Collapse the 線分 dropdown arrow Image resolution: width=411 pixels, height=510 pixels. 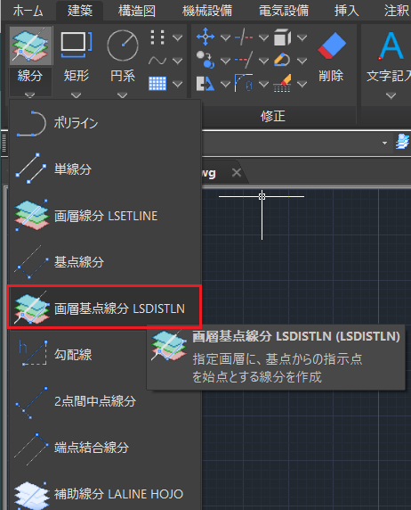click(x=30, y=95)
